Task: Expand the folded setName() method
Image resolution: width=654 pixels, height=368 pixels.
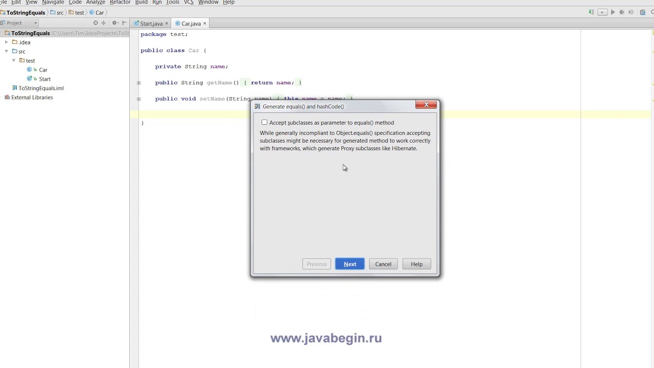Action: pos(138,99)
